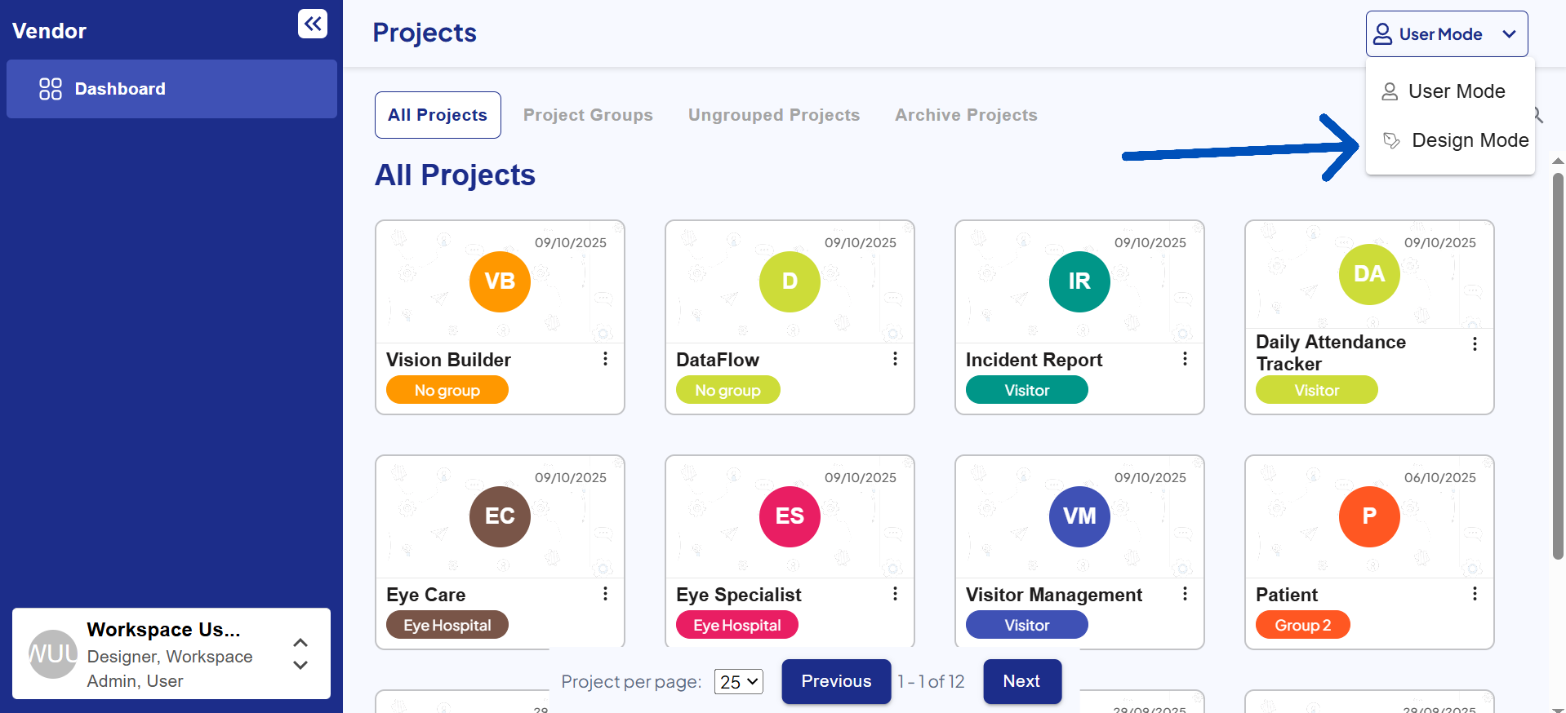This screenshot has width=1566, height=713.
Task: Open the Patient project three-dot menu
Action: coord(1475,594)
